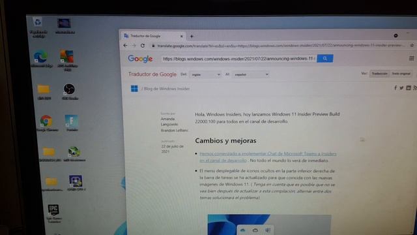Bookmark this page with the star

coord(412,45)
